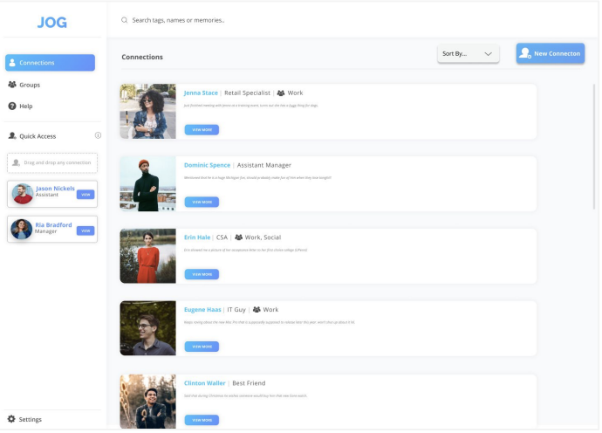This screenshot has height=433, width=602.
Task: Select the Connections menu item
Action: click(x=50, y=63)
